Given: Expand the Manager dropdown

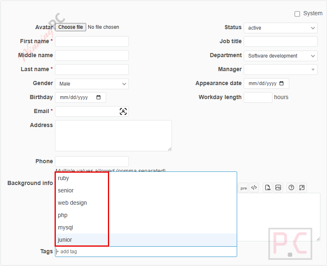Looking at the screenshot, I should click(281, 69).
